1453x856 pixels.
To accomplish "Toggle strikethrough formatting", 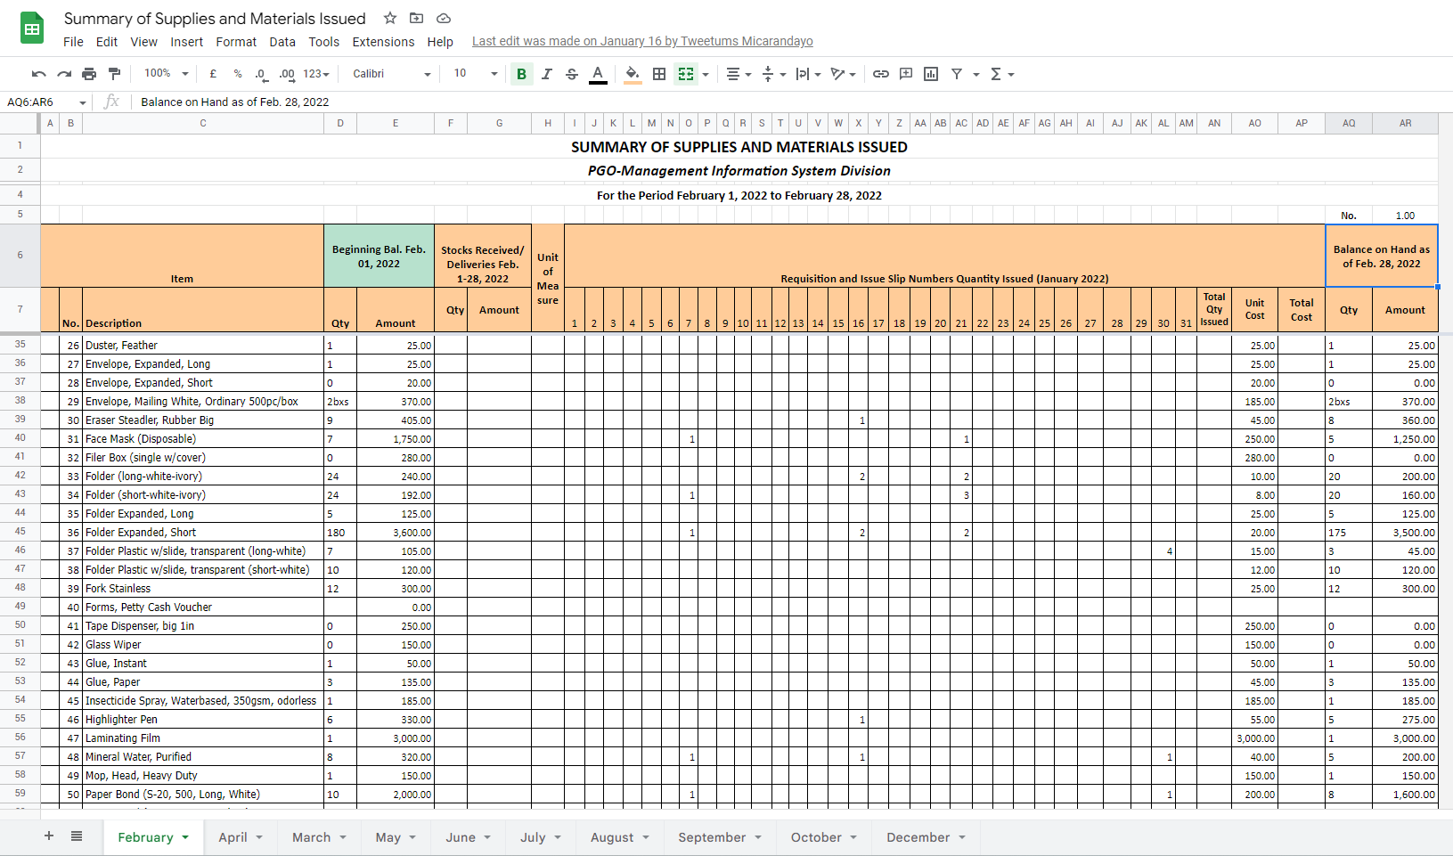I will pyautogui.click(x=572, y=74).
